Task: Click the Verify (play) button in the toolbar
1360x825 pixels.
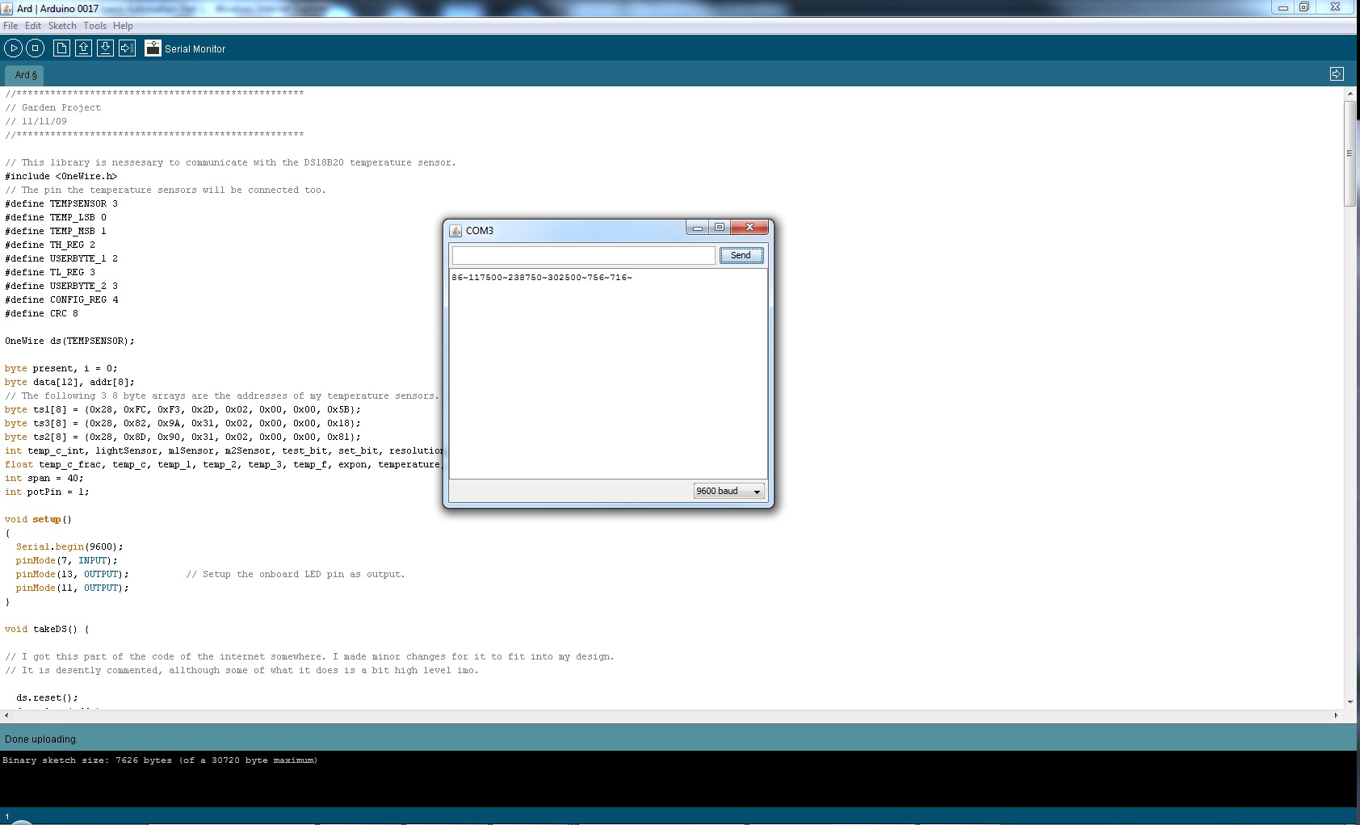Action: pos(13,48)
